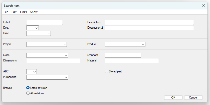
Task: Open the Edit menu
Action: pos(14,12)
